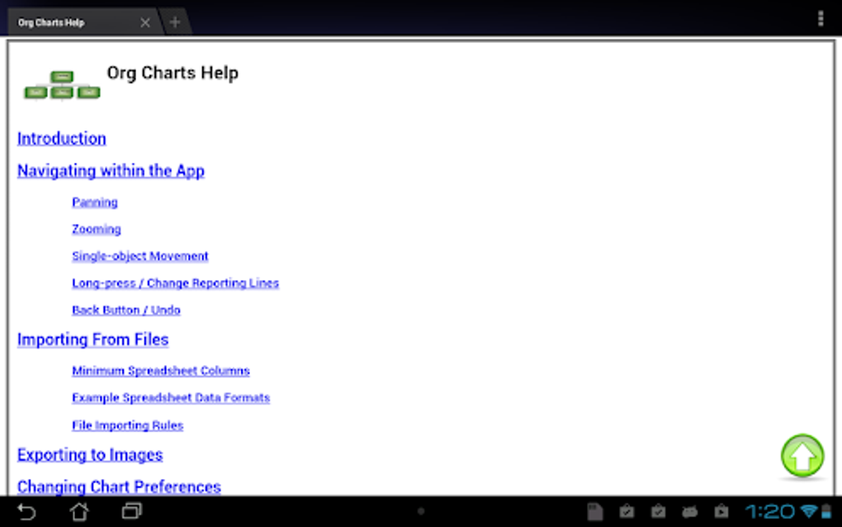Open the download notification icon
Screen dimensions: 842x527
coord(595,511)
